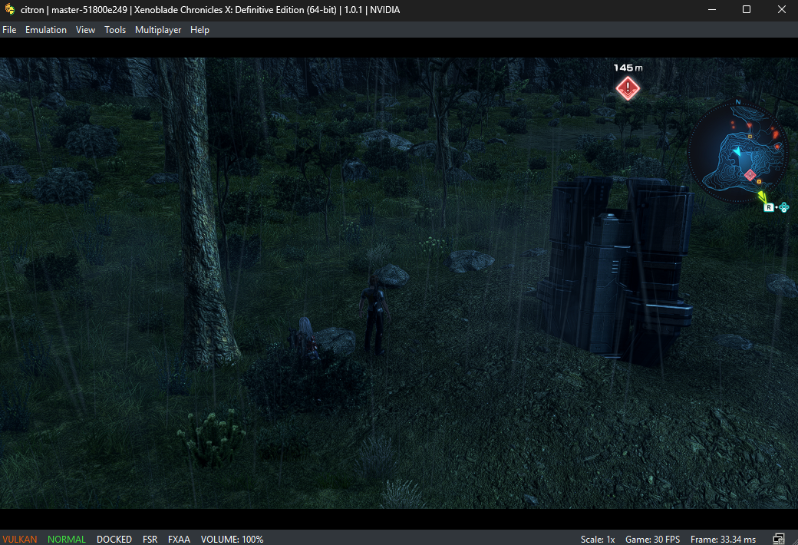Click the R button prompt icon near minimap
798x545 pixels.
pos(769,207)
